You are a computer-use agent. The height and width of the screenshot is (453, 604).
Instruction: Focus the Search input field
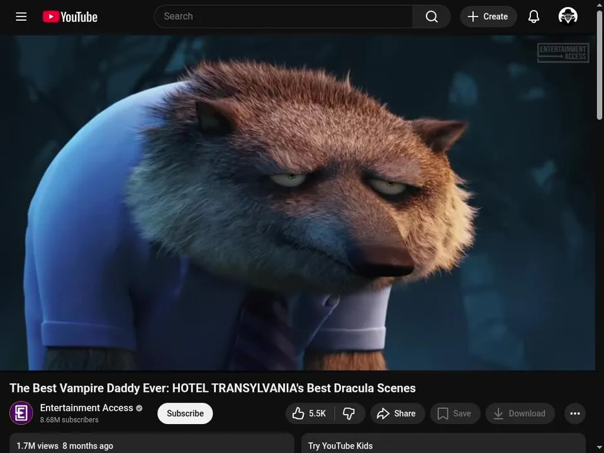coord(284,16)
